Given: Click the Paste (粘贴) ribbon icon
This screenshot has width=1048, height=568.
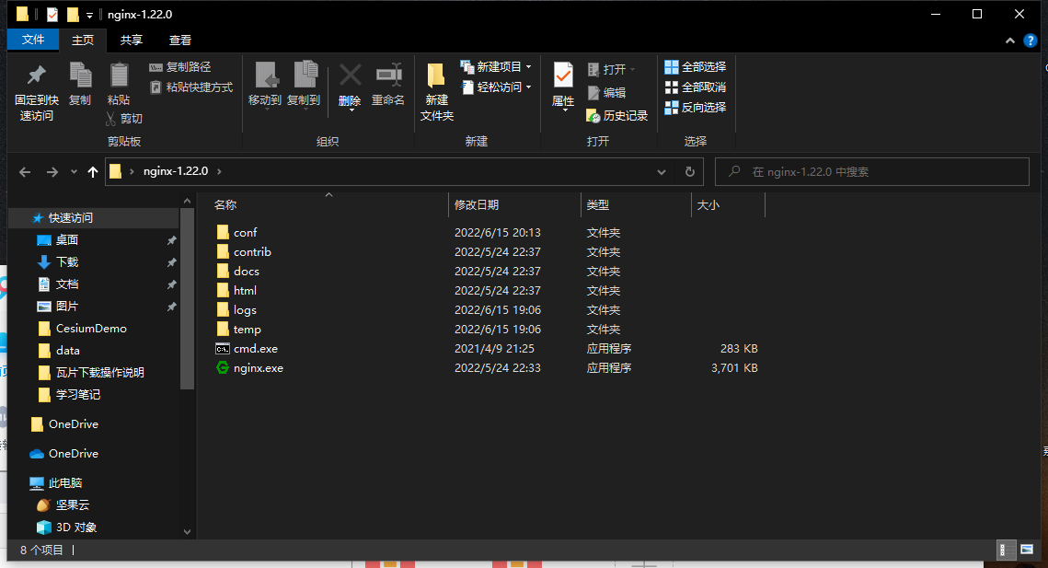Looking at the screenshot, I should pyautogui.click(x=119, y=75).
